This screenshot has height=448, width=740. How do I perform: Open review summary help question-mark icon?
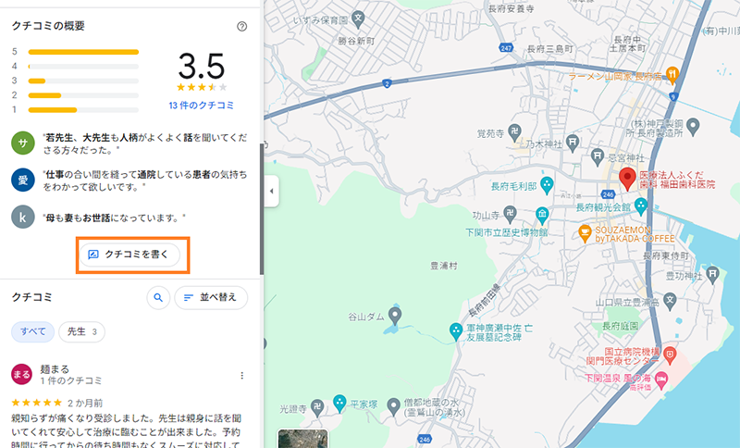(x=241, y=27)
